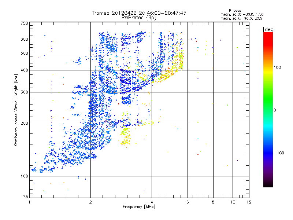Click the Frequency [MHz] axis label

[x=139, y=207]
